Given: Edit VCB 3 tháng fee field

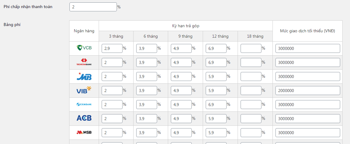Looking at the screenshot, I should coord(112,48).
